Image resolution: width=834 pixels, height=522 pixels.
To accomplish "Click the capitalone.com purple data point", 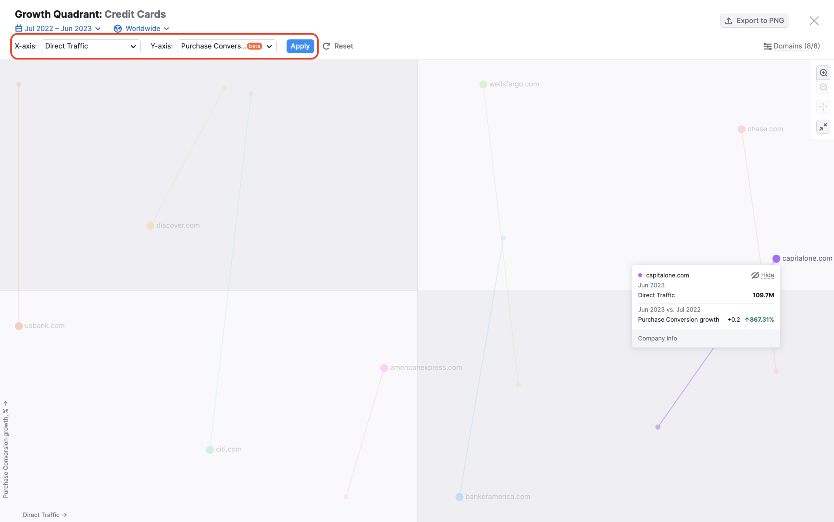I will tap(776, 259).
